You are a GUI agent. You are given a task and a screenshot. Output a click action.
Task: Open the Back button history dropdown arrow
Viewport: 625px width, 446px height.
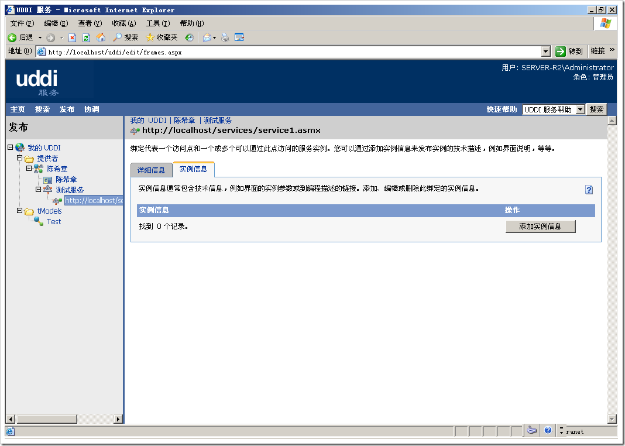40,38
